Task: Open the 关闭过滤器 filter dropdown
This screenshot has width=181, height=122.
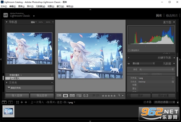Action: pyautogui.click(x=164, y=102)
